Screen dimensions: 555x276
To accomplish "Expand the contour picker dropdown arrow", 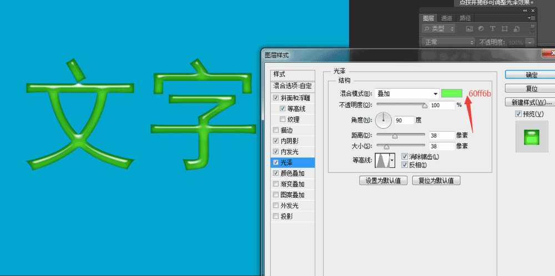I will click(393, 161).
